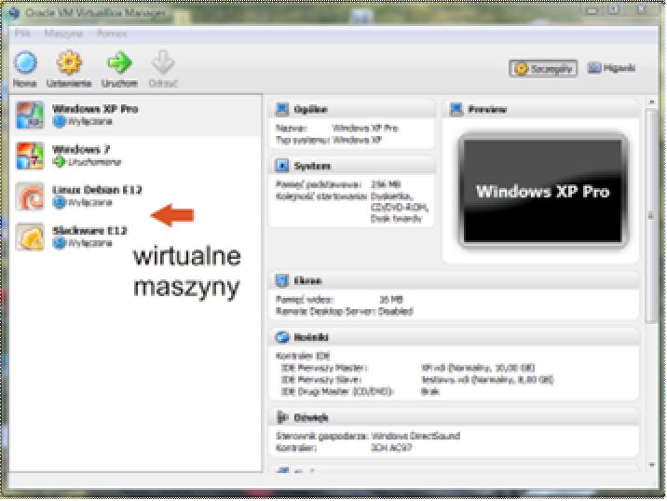The width and height of the screenshot is (667, 501).
Task: Open the Dźwięk section header link
Action: 311,417
